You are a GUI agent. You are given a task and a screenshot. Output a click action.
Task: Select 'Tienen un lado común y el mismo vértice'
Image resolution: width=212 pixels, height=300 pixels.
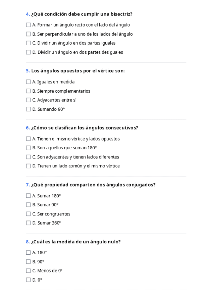pos(28,166)
